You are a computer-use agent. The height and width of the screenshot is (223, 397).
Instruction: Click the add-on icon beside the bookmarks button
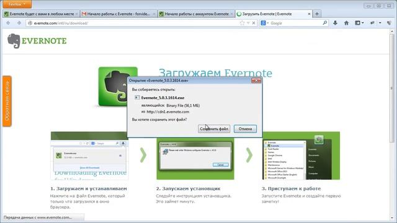(372, 23)
